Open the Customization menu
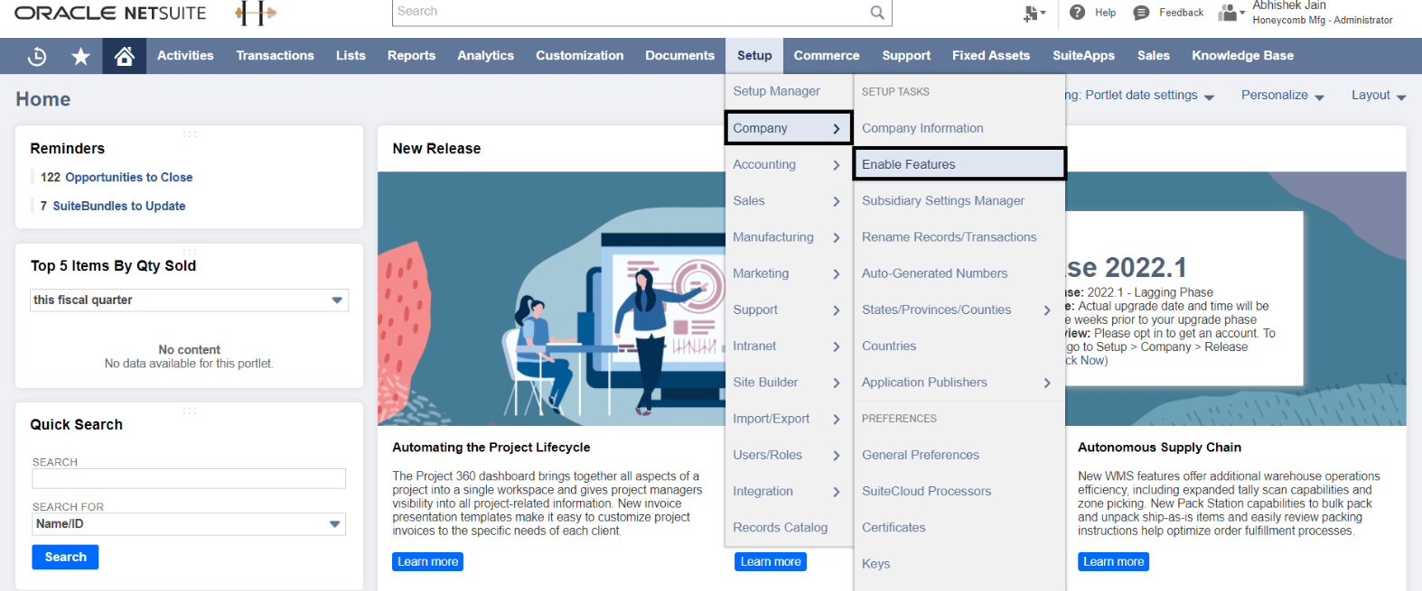Viewport: 1422px width, 591px height. click(579, 56)
